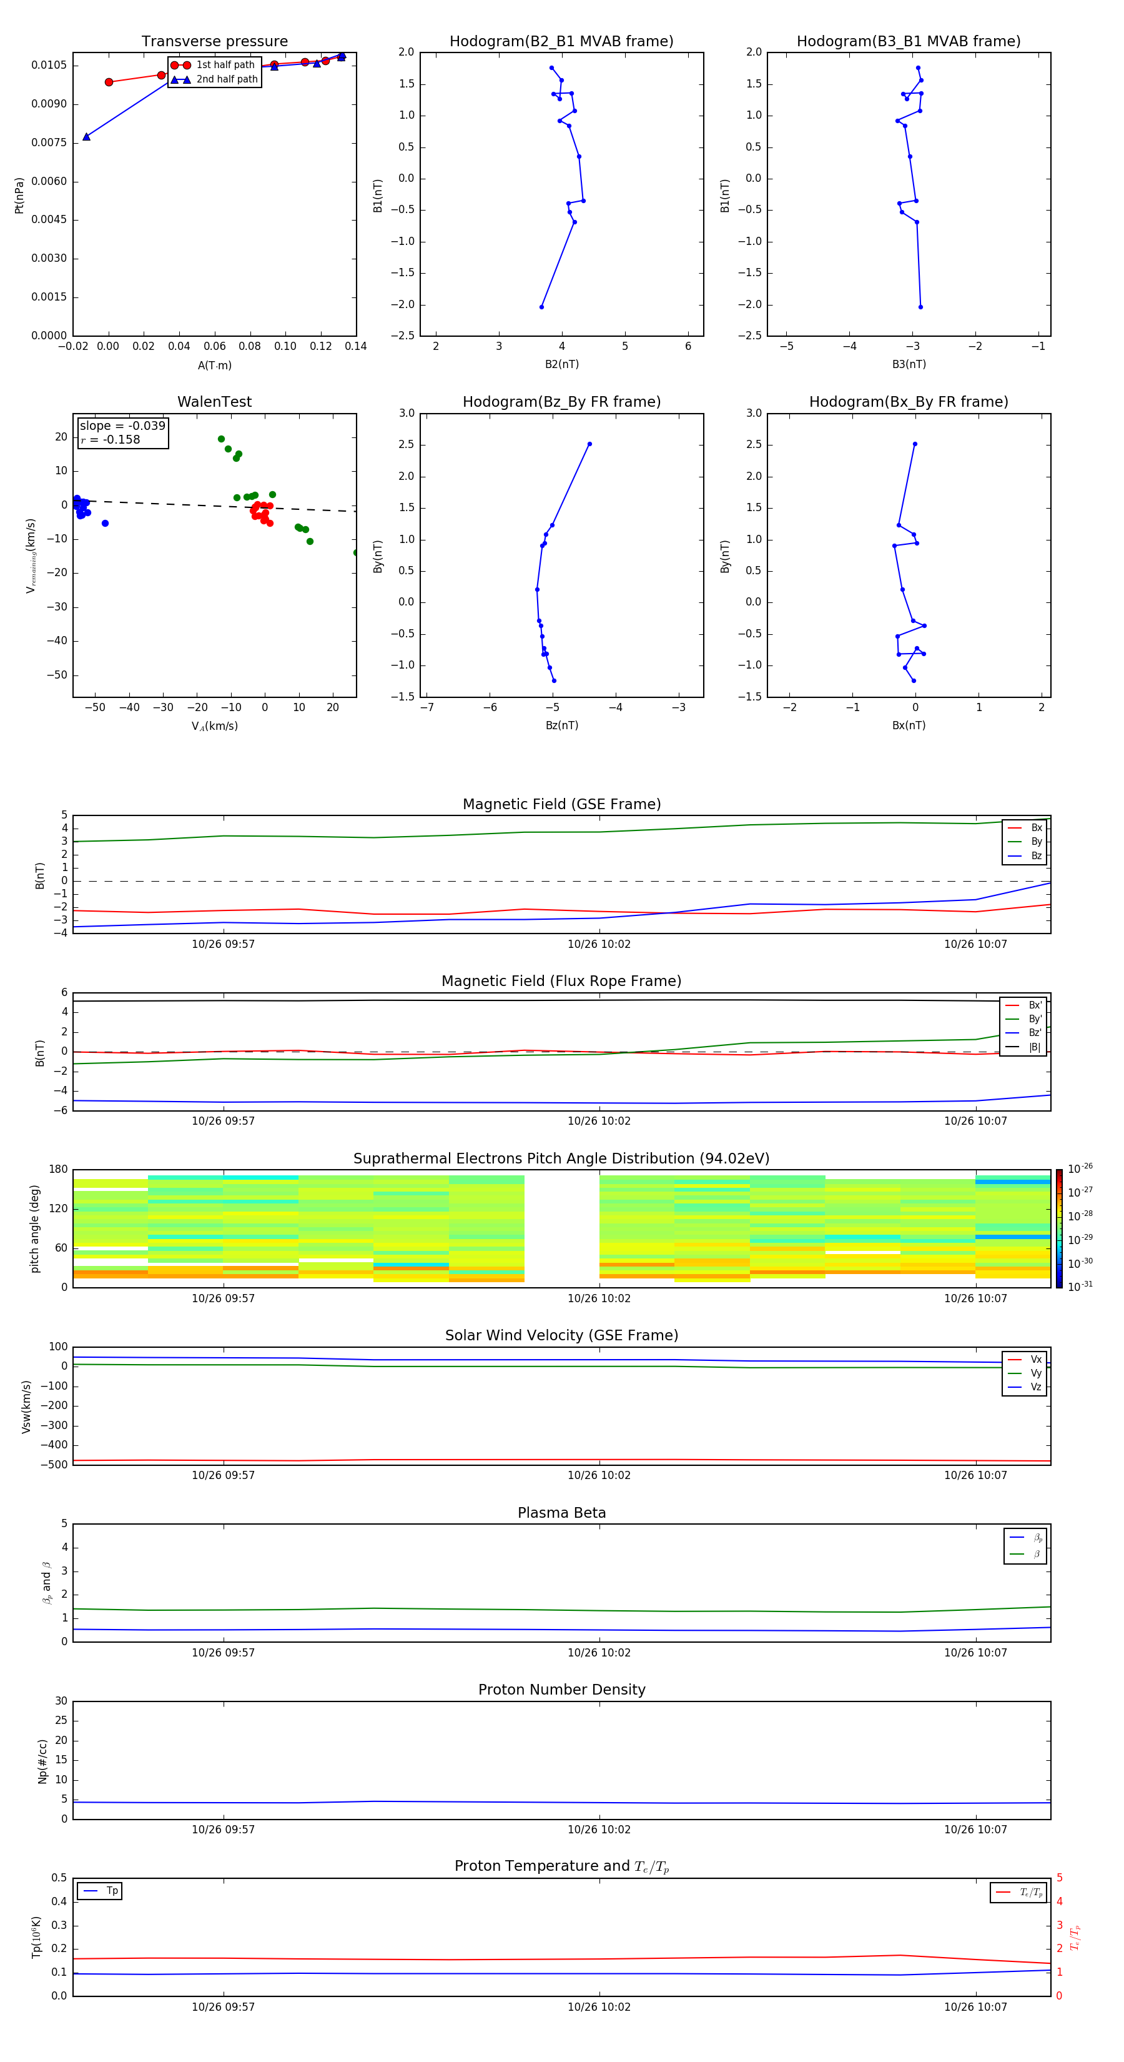Select the Te/Tp legend entry
The height and width of the screenshot is (2062, 1124).
(x=1018, y=1892)
